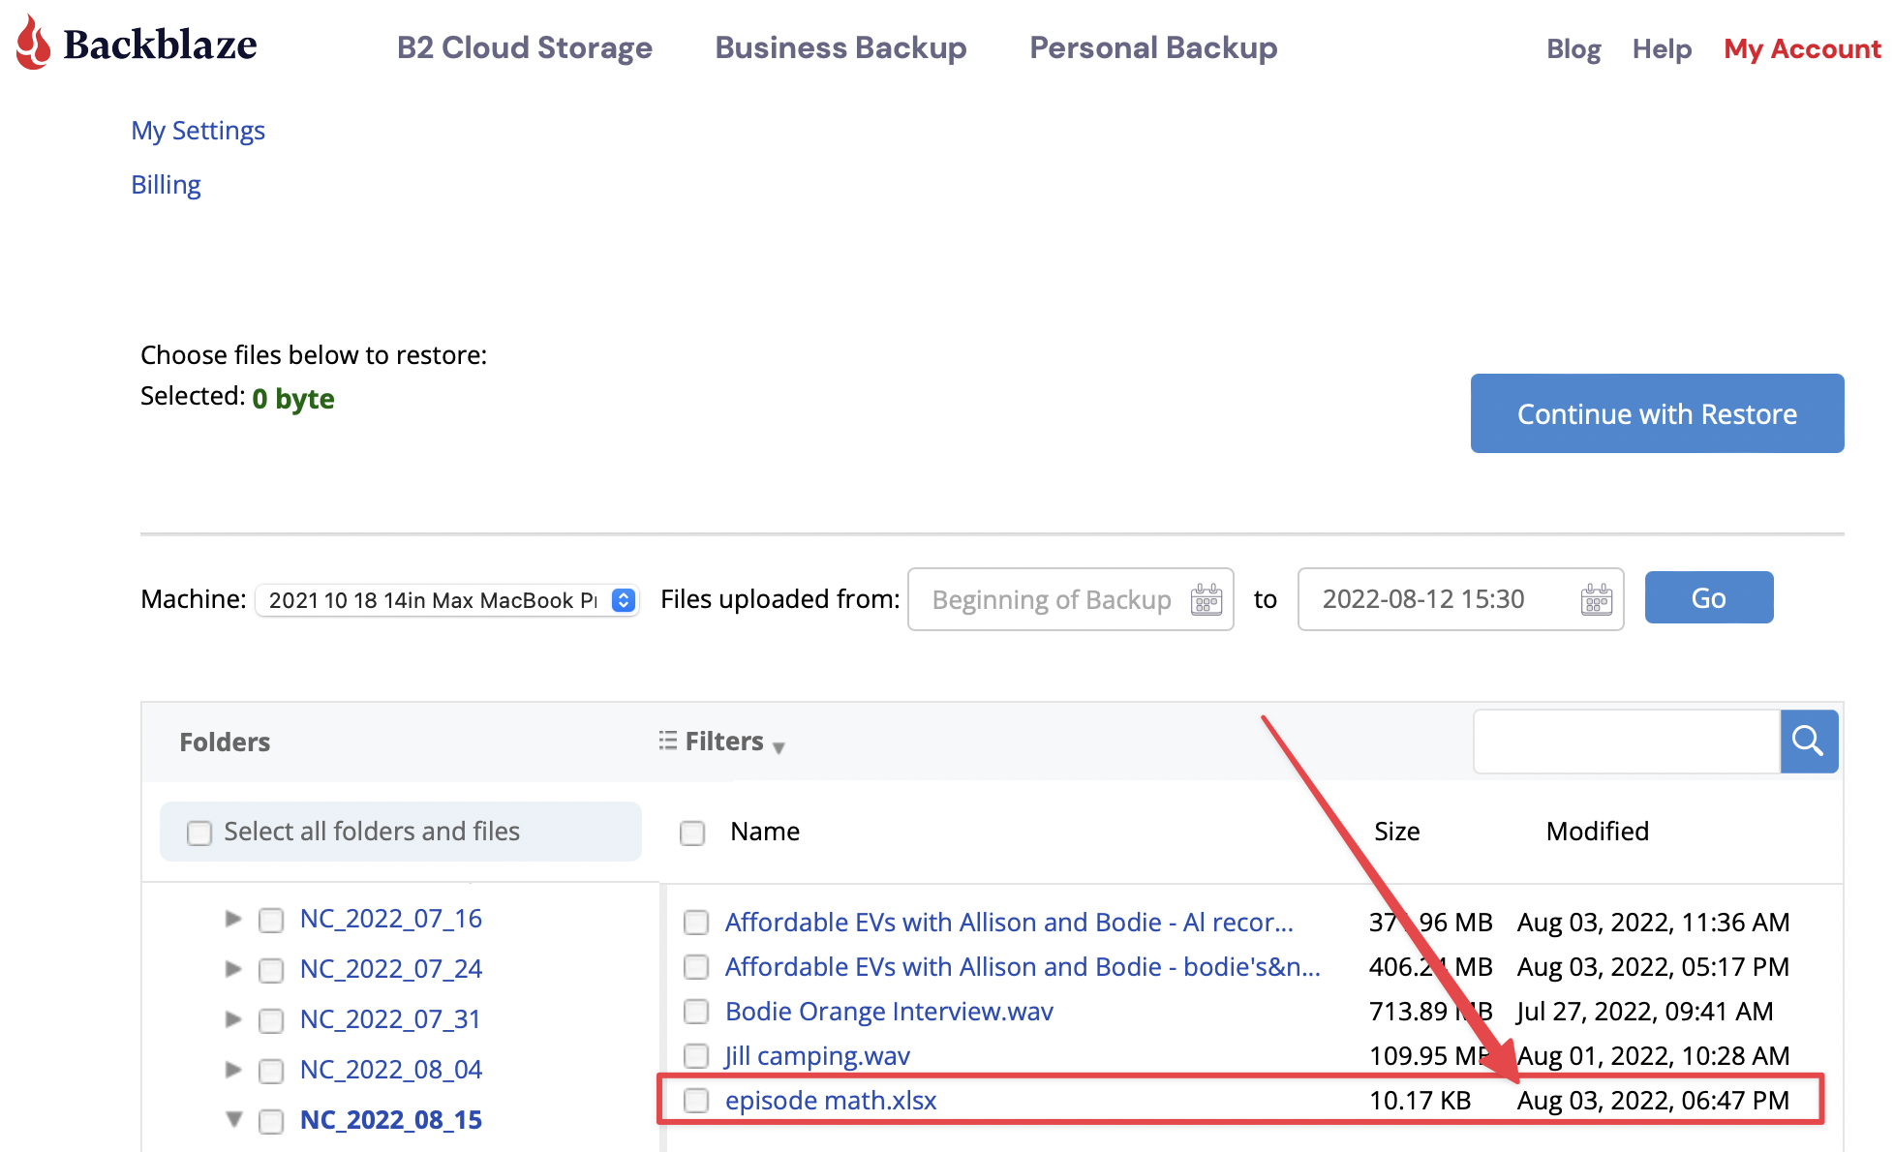
Task: Select checkbox for Affordable EVs bodie's&n... file
Action: coord(696,967)
